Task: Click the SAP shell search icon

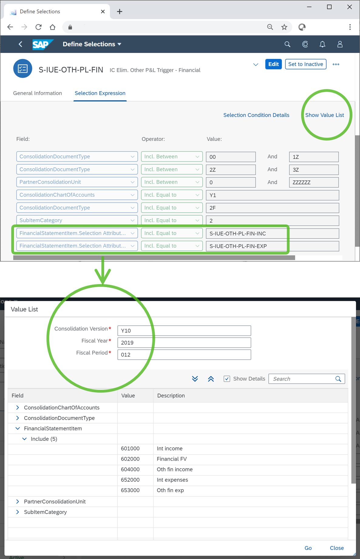Action: 287,44
